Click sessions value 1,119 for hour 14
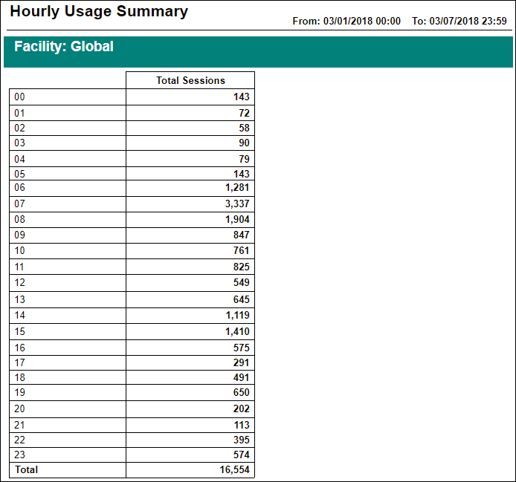Image resolution: width=516 pixels, height=482 pixels. [238, 316]
